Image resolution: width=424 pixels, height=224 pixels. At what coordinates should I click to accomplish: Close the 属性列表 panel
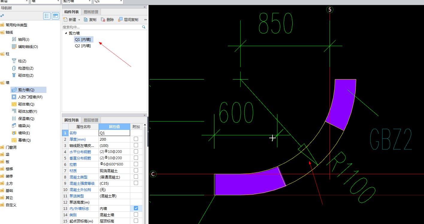pos(145,115)
